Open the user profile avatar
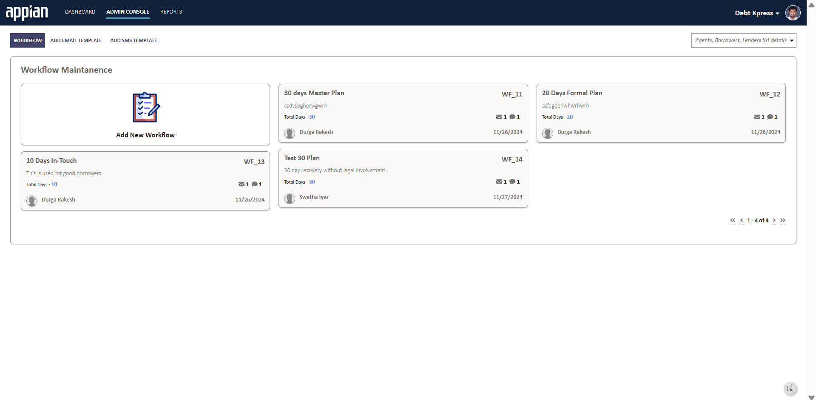 pyautogui.click(x=793, y=13)
